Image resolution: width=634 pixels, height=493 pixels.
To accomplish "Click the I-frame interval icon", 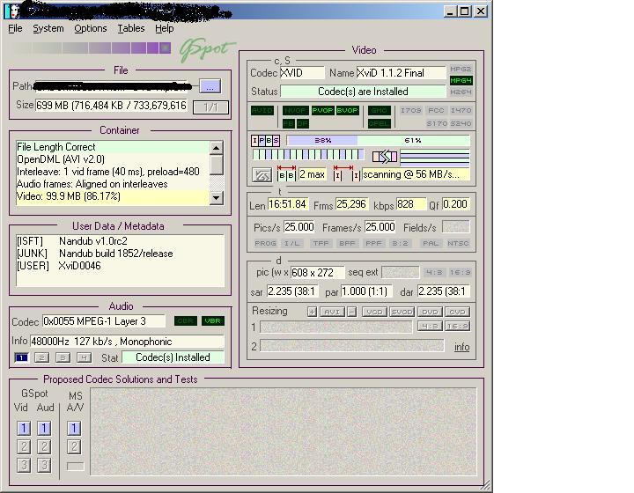I will pyautogui.click(x=346, y=173).
